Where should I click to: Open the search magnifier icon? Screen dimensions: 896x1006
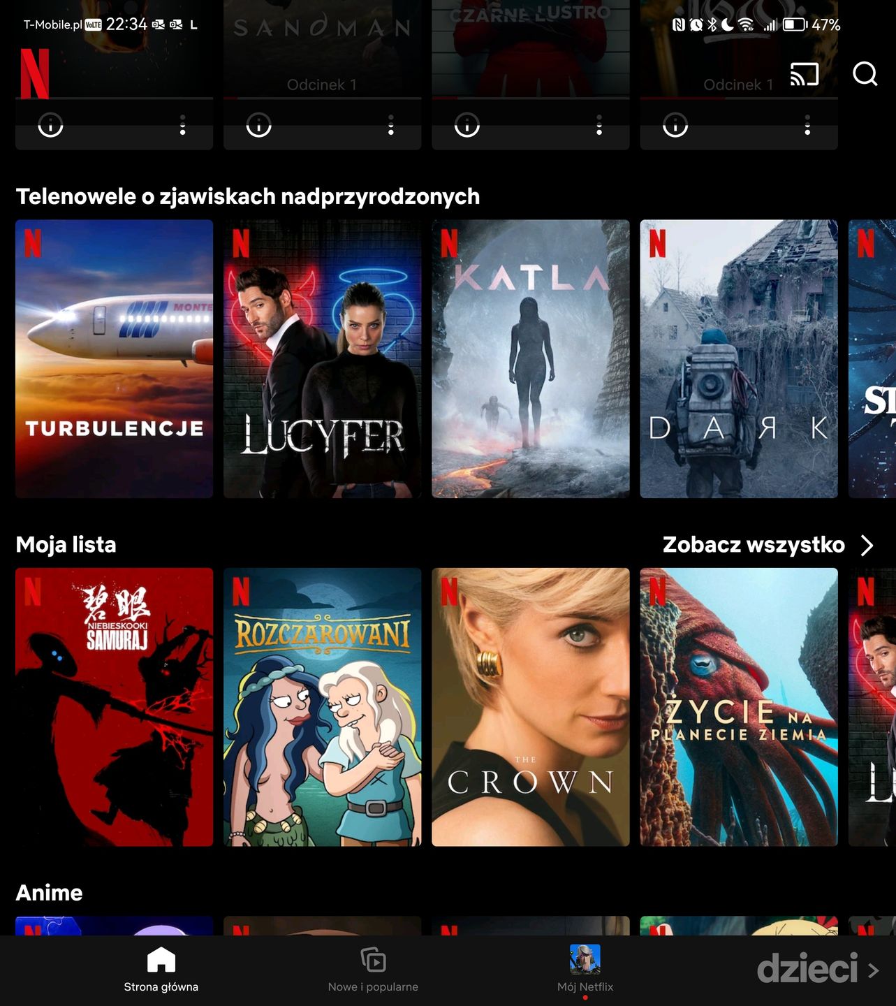pos(865,73)
